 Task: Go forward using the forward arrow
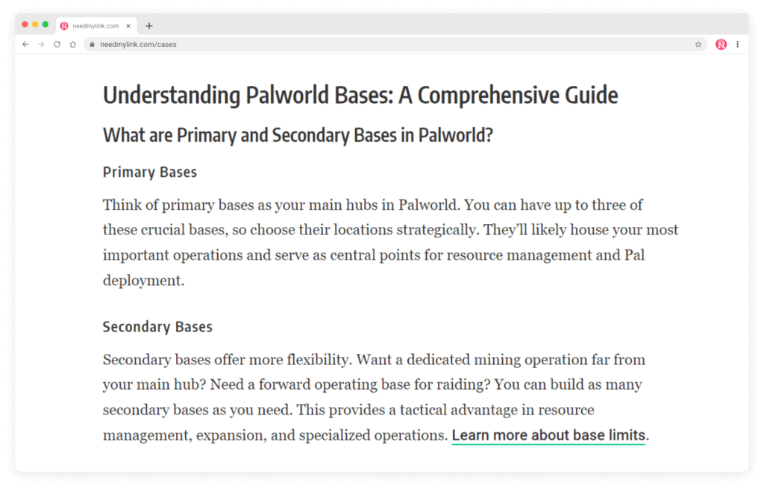pos(41,44)
